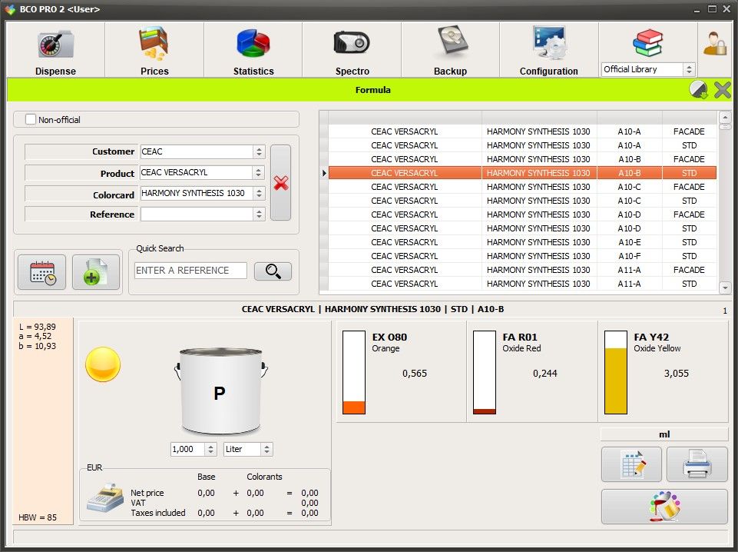The image size is (738, 552).
Task: Click the 0,565 Orange amount value
Action: coord(415,374)
